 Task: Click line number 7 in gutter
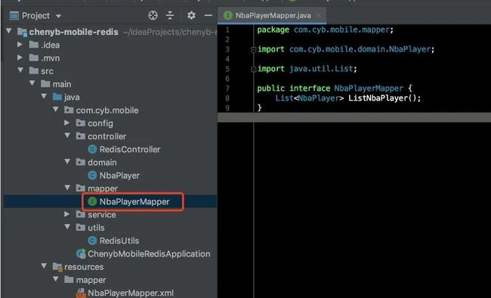tap(227, 88)
